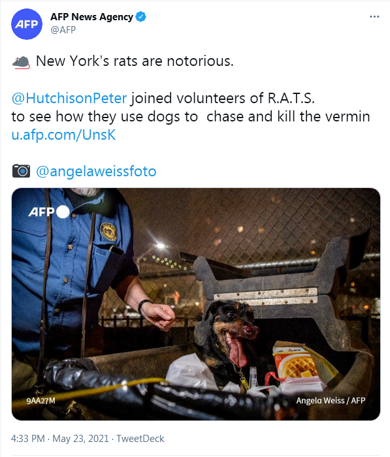Click the @AFP handle
This screenshot has height=457, width=390.
click(x=63, y=30)
